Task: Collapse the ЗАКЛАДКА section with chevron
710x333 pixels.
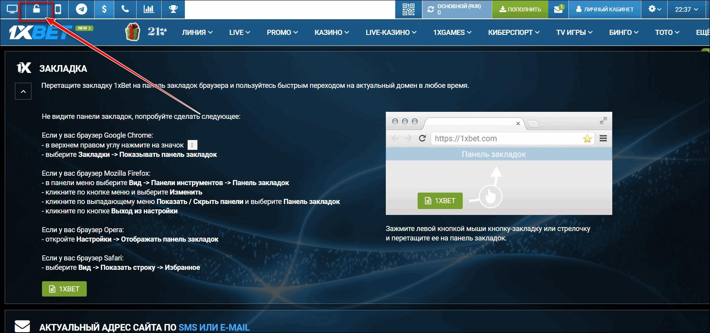Action: point(23,91)
